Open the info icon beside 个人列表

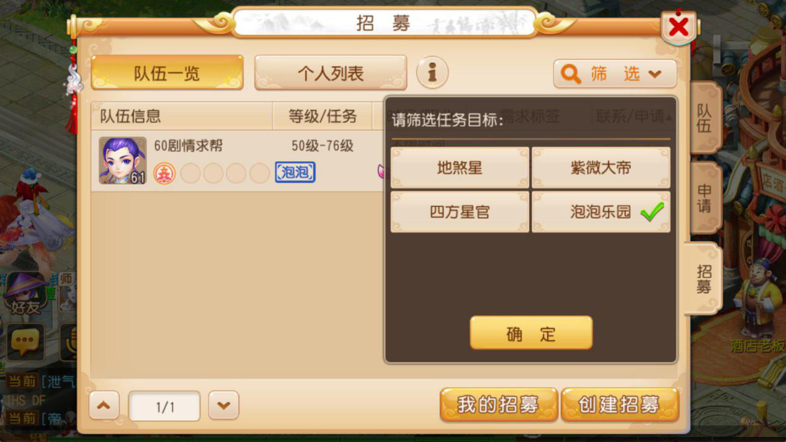[x=432, y=73]
